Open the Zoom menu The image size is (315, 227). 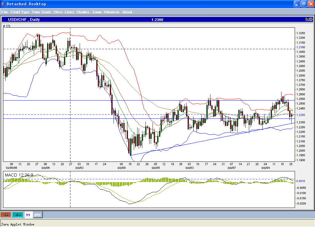pyautogui.click(x=97, y=12)
